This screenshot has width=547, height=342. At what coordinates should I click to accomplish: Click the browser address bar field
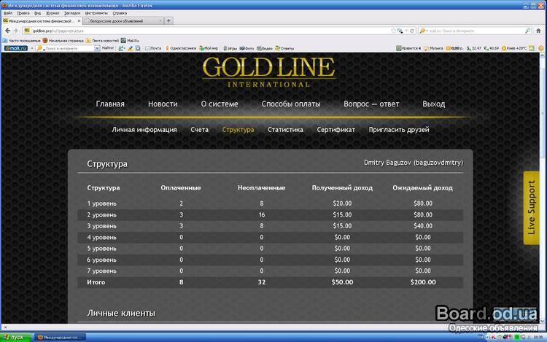pyautogui.click(x=219, y=31)
